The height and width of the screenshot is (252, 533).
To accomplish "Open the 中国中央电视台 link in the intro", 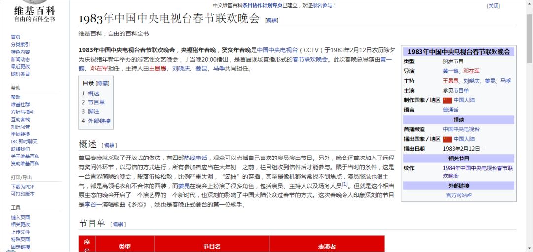I will point(277,50).
